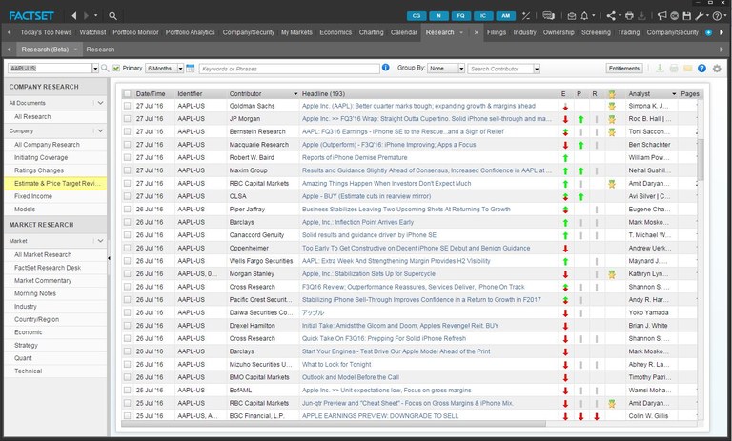This screenshot has height=441, width=732.
Task: Click the print icon in top toolbar
Action: pos(629,16)
